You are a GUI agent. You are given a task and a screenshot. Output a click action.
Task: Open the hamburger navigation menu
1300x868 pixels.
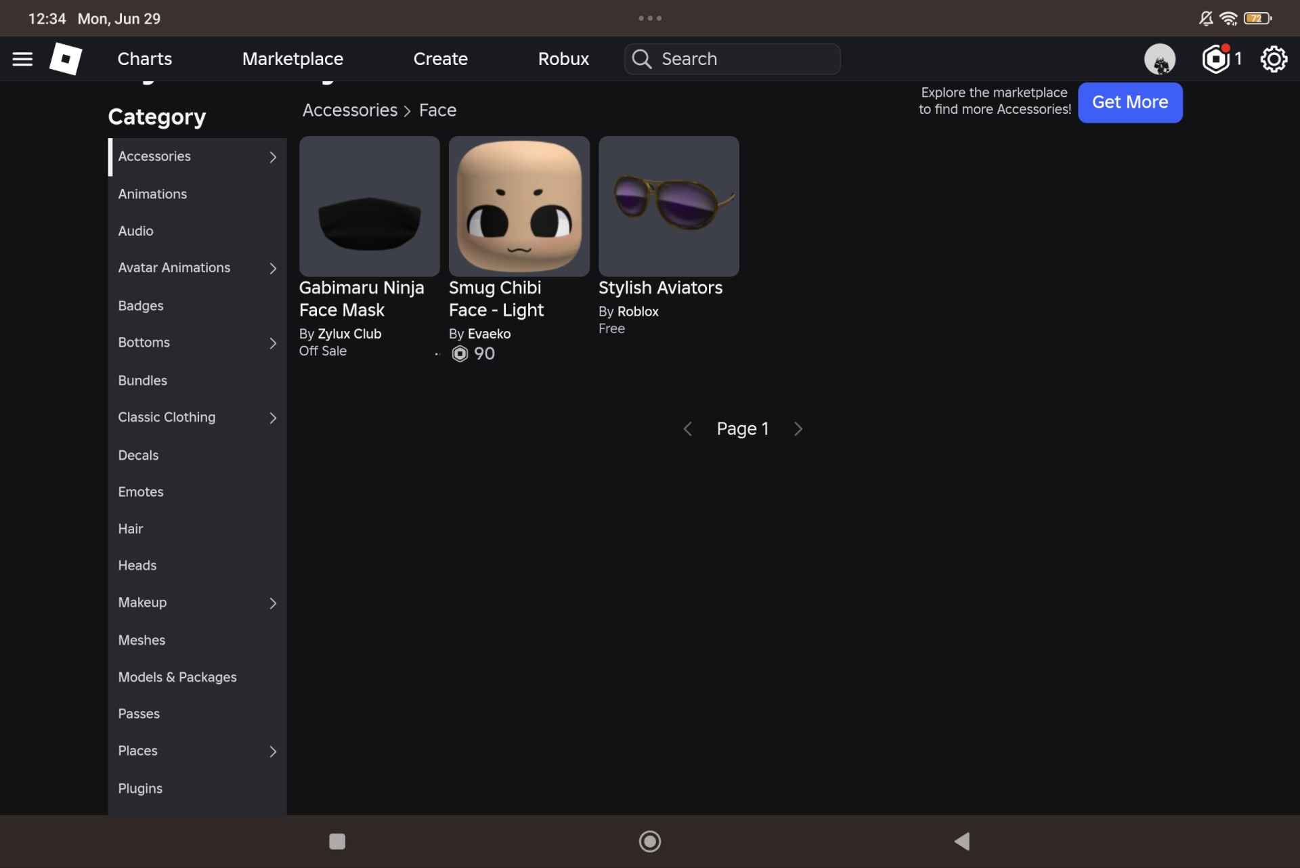(x=22, y=59)
